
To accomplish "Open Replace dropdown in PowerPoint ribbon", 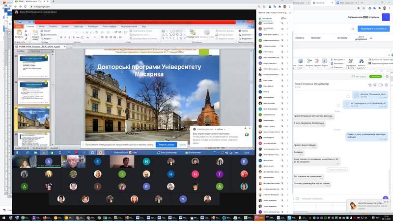I will (x=245, y=34).
